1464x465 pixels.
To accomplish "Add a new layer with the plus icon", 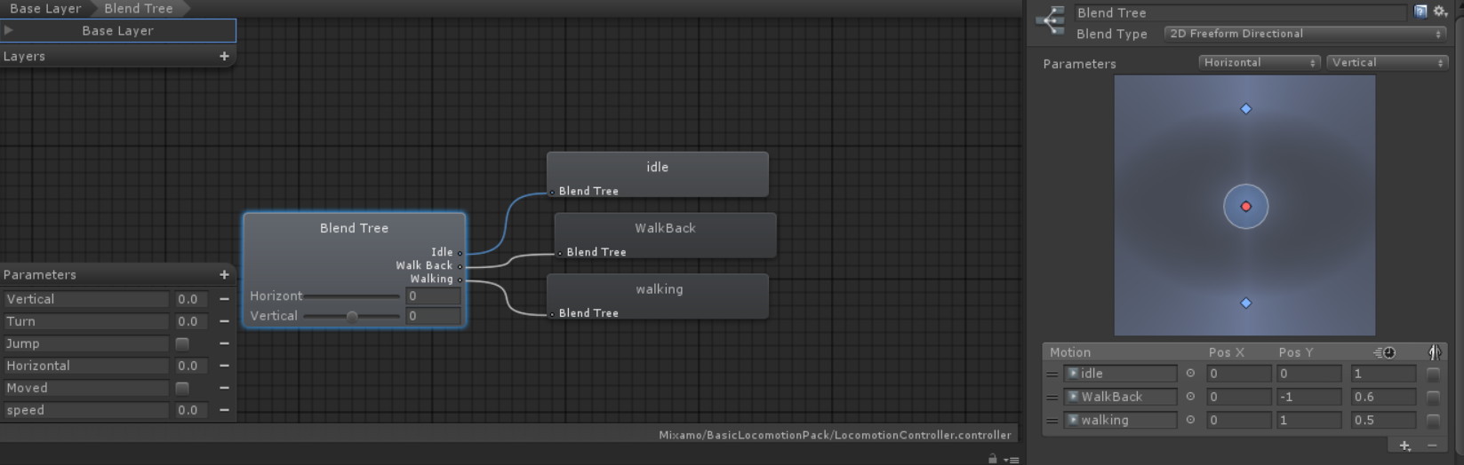I will click(x=224, y=56).
